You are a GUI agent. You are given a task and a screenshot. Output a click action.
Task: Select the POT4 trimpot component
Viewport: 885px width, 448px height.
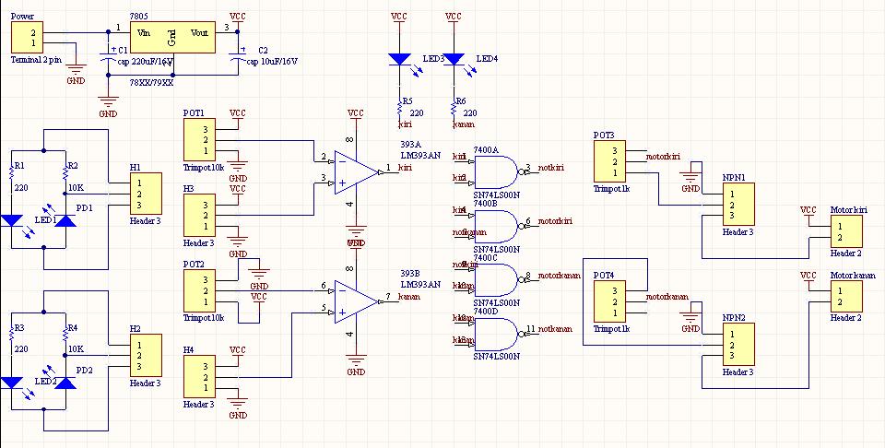click(609, 301)
